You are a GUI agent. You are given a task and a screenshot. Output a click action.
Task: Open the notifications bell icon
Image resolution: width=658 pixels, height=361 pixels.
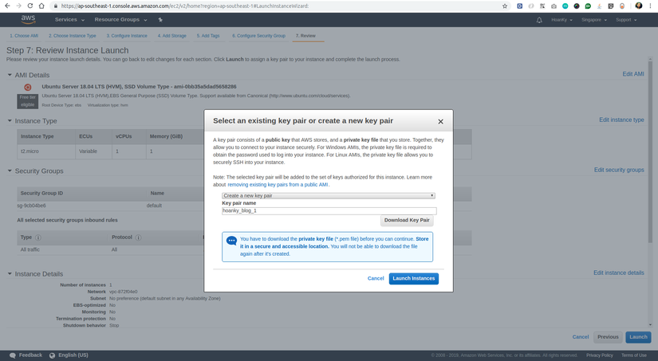(x=539, y=20)
